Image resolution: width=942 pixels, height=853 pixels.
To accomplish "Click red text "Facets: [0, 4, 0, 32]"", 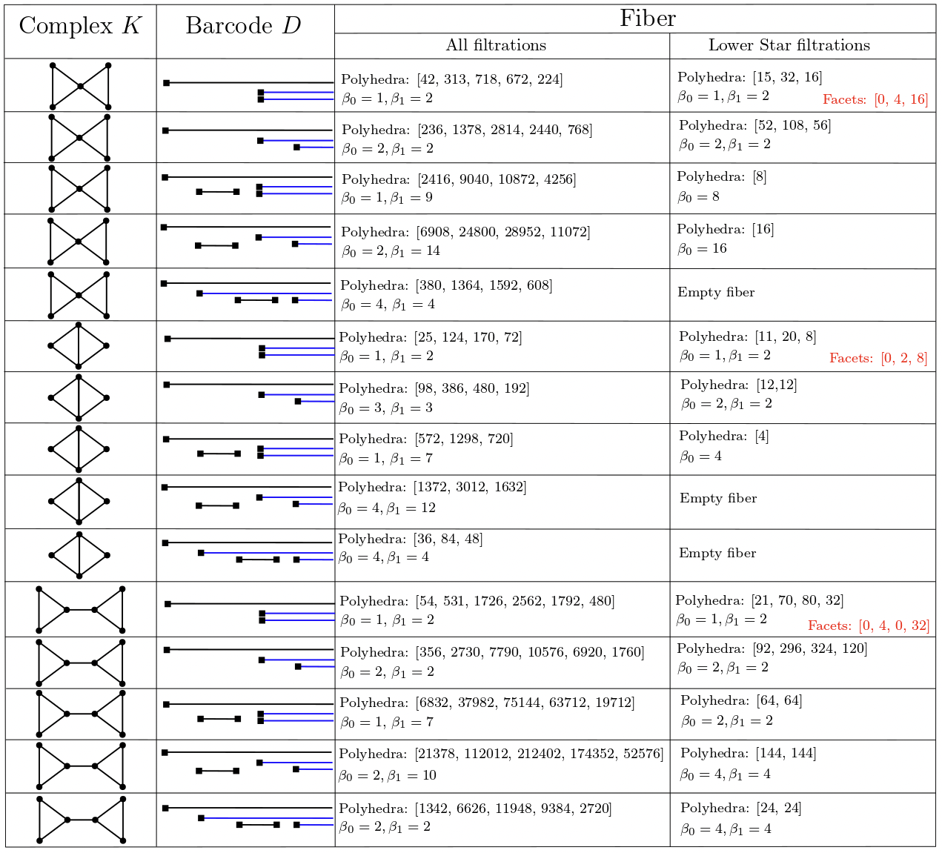I will (x=869, y=625).
